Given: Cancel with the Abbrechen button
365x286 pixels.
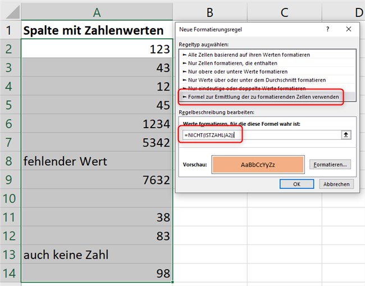Looking at the screenshot, I should (336, 184).
